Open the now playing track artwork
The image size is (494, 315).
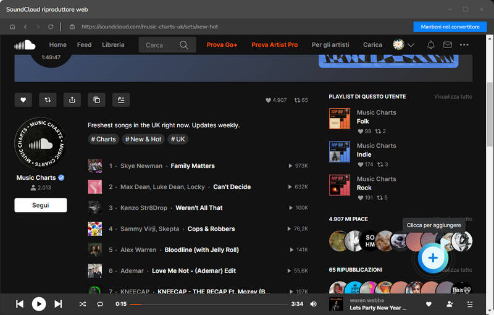336,304
